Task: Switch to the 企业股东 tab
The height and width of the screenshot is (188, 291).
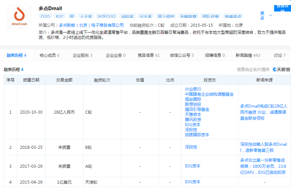Action: (x=82, y=55)
